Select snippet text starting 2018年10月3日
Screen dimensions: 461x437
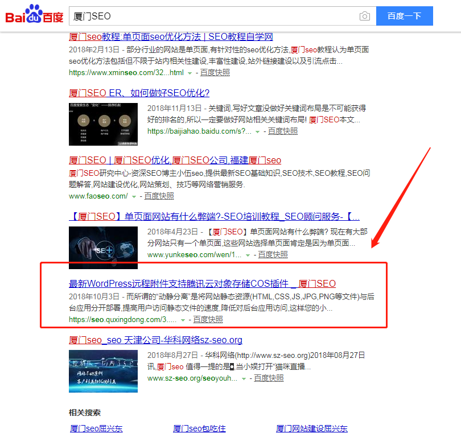pos(221,302)
